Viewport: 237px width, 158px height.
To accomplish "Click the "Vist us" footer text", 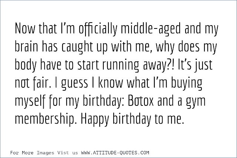I will point(66,152).
